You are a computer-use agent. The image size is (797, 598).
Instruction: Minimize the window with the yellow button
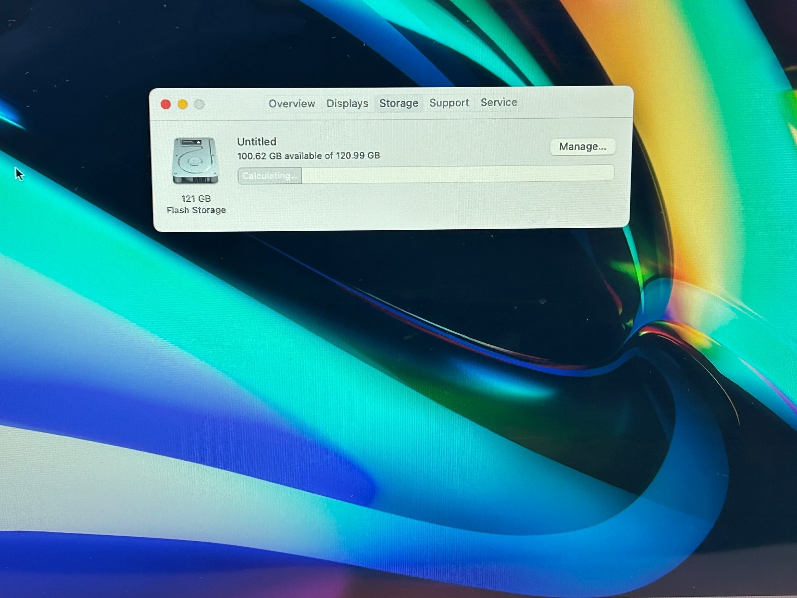coord(183,104)
